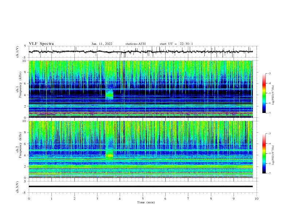The width and height of the screenshot is (289, 223).
Task: Click the log(PSD) label next to ch.2 colorbar
Action: tap(273, 155)
